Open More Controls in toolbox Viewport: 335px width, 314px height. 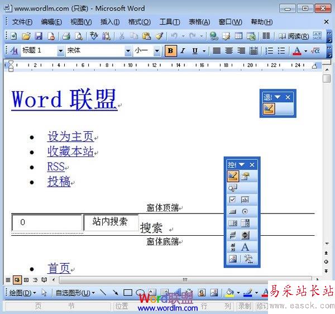248,259
